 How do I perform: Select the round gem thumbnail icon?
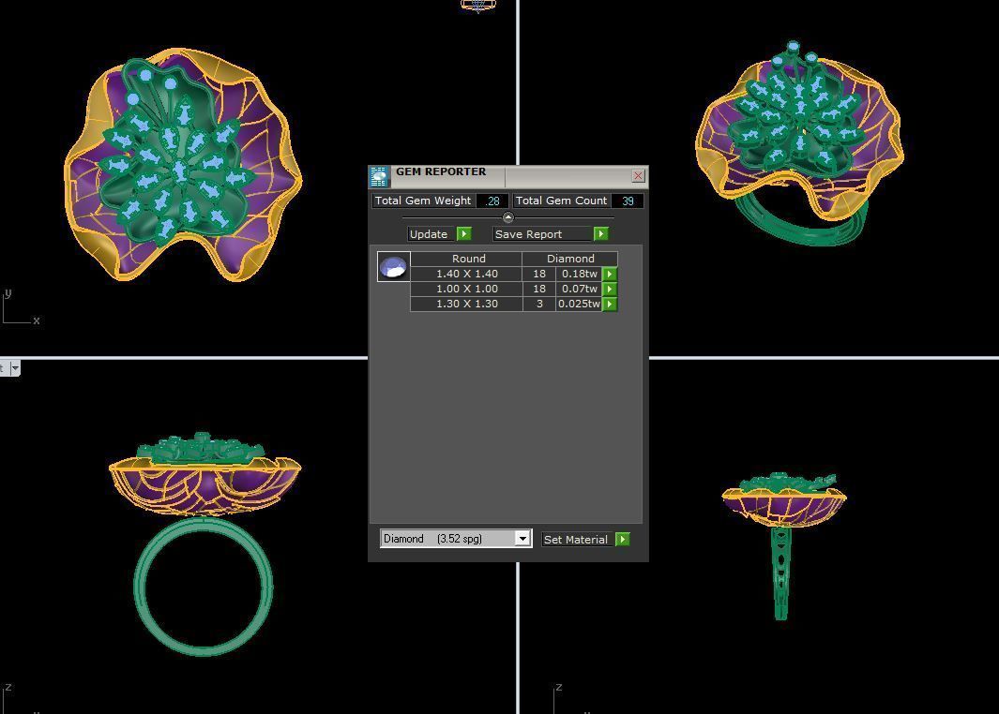(x=393, y=267)
